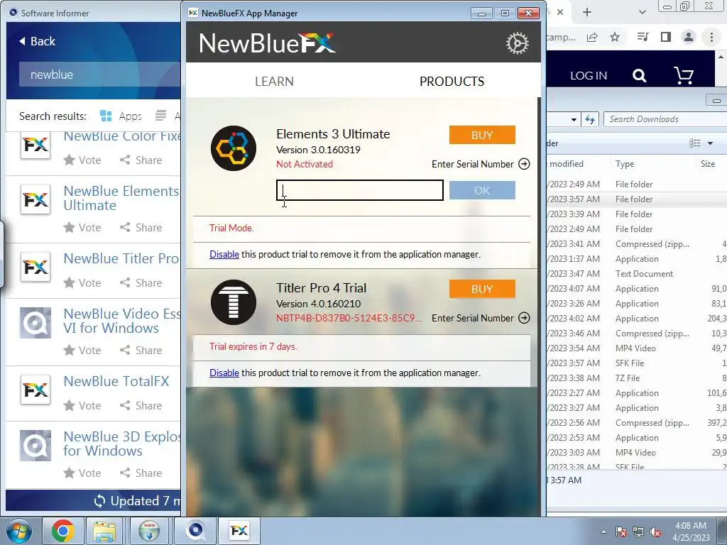This screenshot has width=727, height=545.
Task: Share NewBlue Elements Ultimate
Action: pyautogui.click(x=141, y=228)
